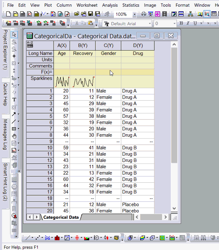This screenshot has height=250, width=219.
Task: Click the worksheet vertical scrollbar down arrow
Action: coord(174,209)
